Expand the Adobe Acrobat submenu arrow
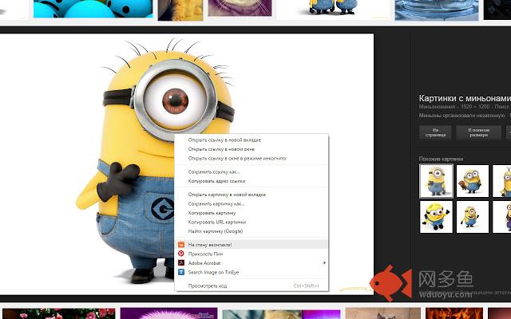511x319 pixels. 324,262
